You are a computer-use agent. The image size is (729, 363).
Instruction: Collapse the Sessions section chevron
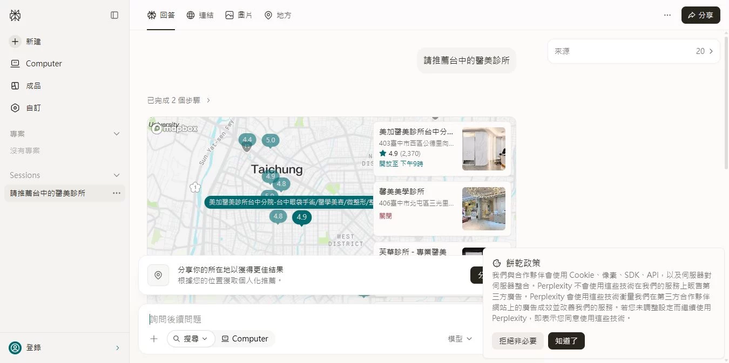(116, 175)
